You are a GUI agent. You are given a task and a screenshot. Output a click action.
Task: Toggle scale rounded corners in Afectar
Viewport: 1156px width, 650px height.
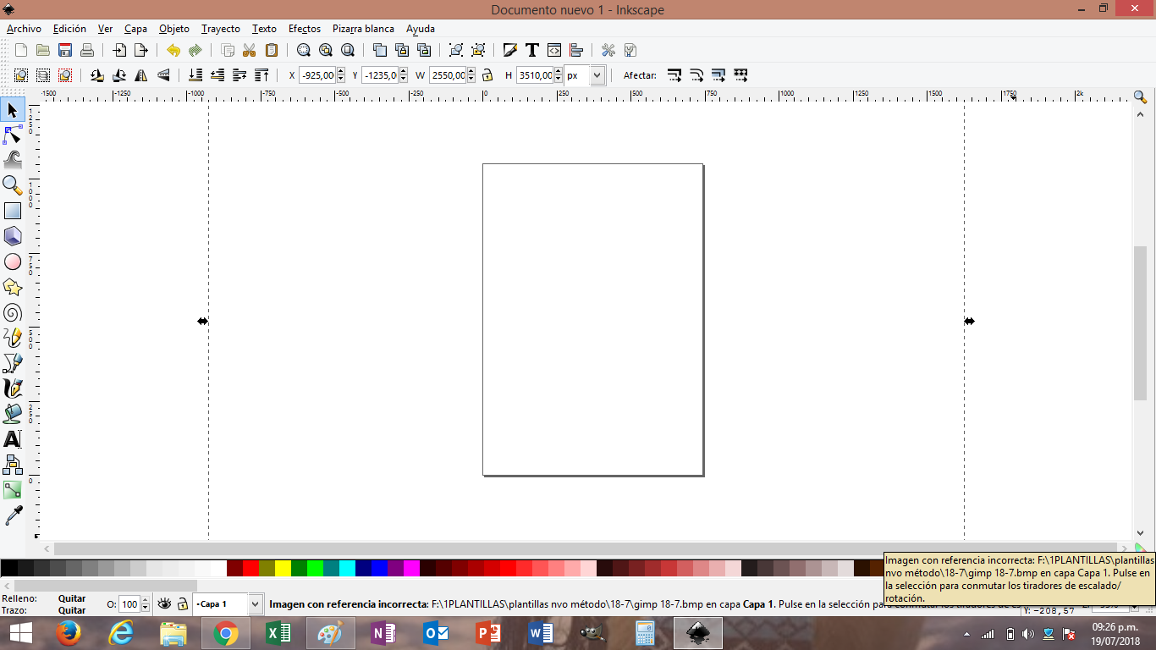coord(696,75)
